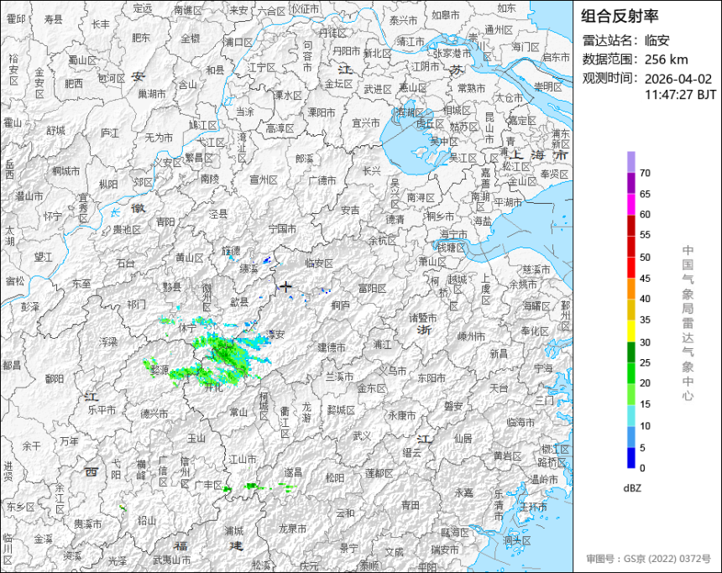The width and height of the screenshot is (722, 573).
Task: Click the 遂昌 map label
Action: coord(293,472)
